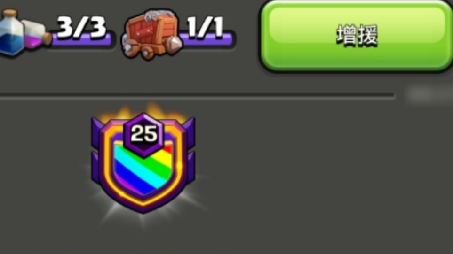Click the purple siege capacity progress bar

tap(206, 41)
